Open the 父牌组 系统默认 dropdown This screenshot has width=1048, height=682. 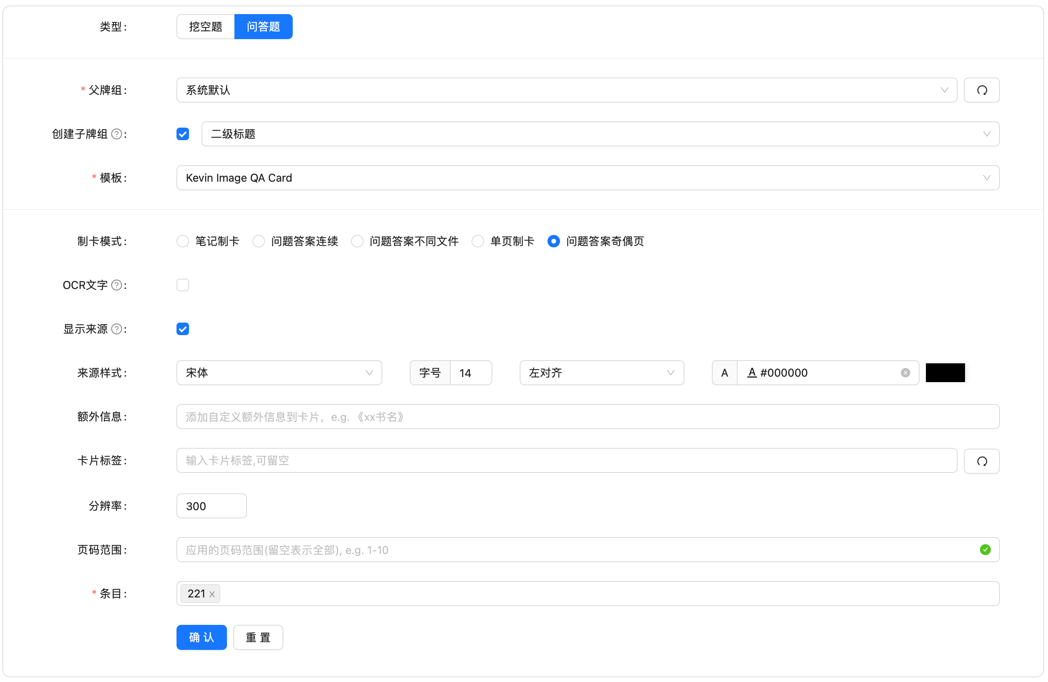(x=566, y=90)
